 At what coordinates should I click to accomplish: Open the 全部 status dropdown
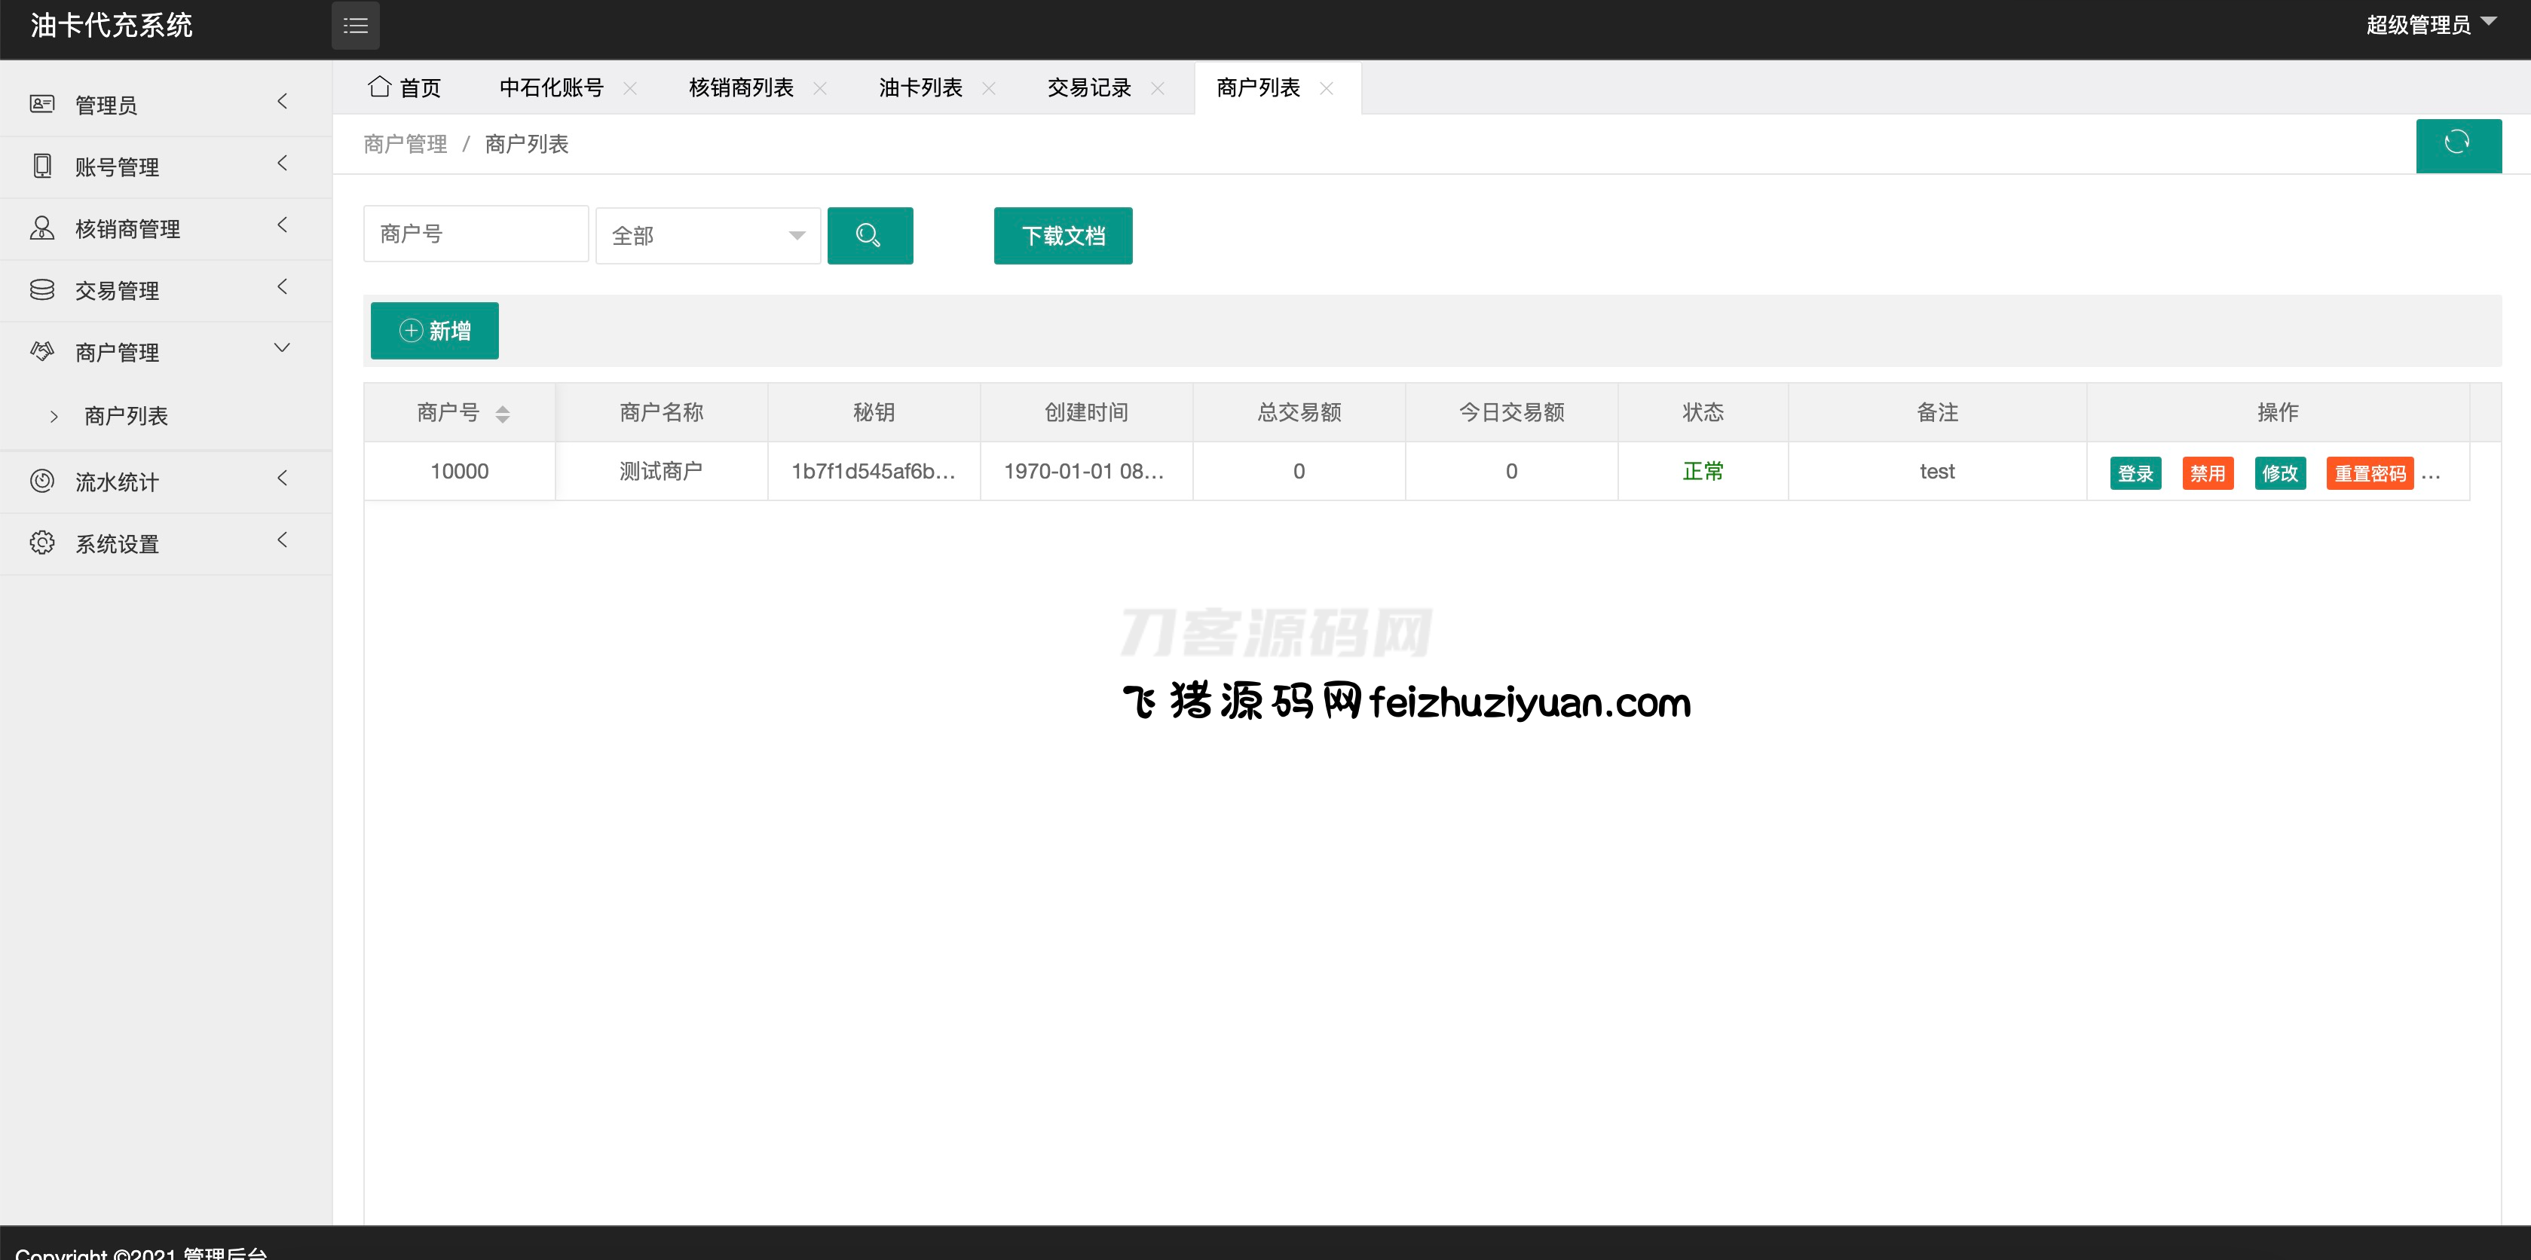click(708, 236)
